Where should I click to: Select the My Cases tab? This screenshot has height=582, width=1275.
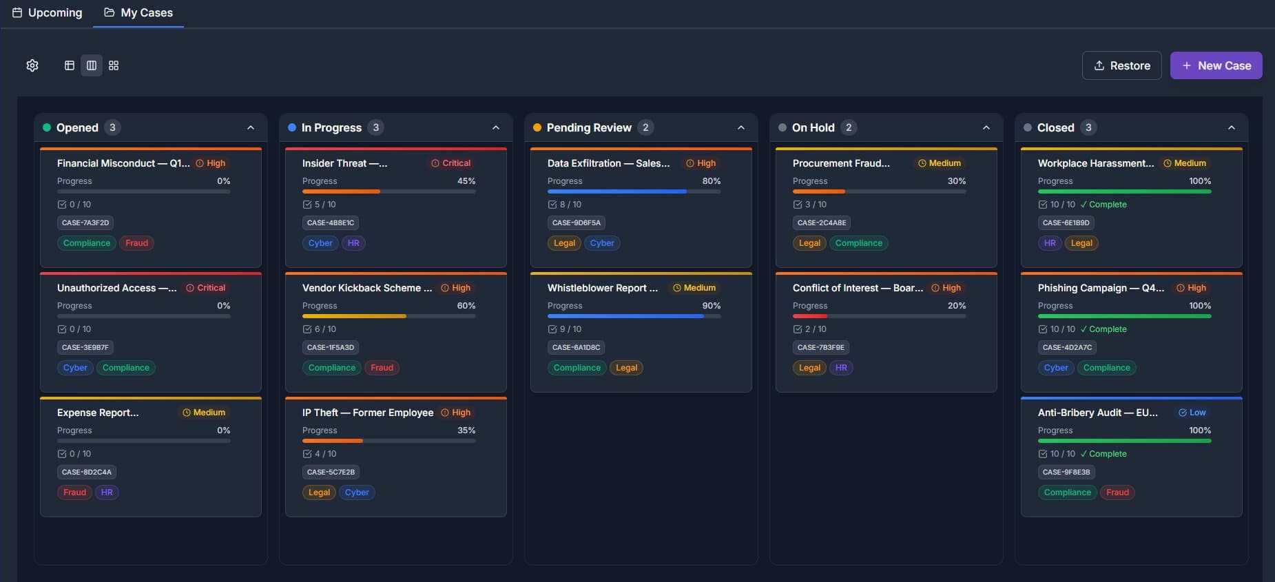(x=138, y=12)
